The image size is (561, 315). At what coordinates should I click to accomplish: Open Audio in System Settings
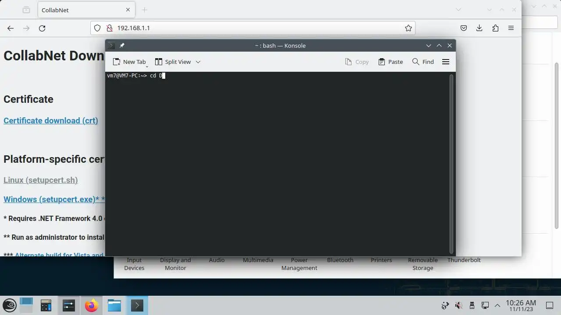click(x=217, y=260)
